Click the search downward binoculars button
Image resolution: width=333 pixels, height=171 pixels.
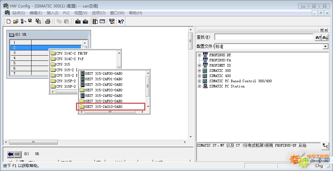[x=325, y=38]
